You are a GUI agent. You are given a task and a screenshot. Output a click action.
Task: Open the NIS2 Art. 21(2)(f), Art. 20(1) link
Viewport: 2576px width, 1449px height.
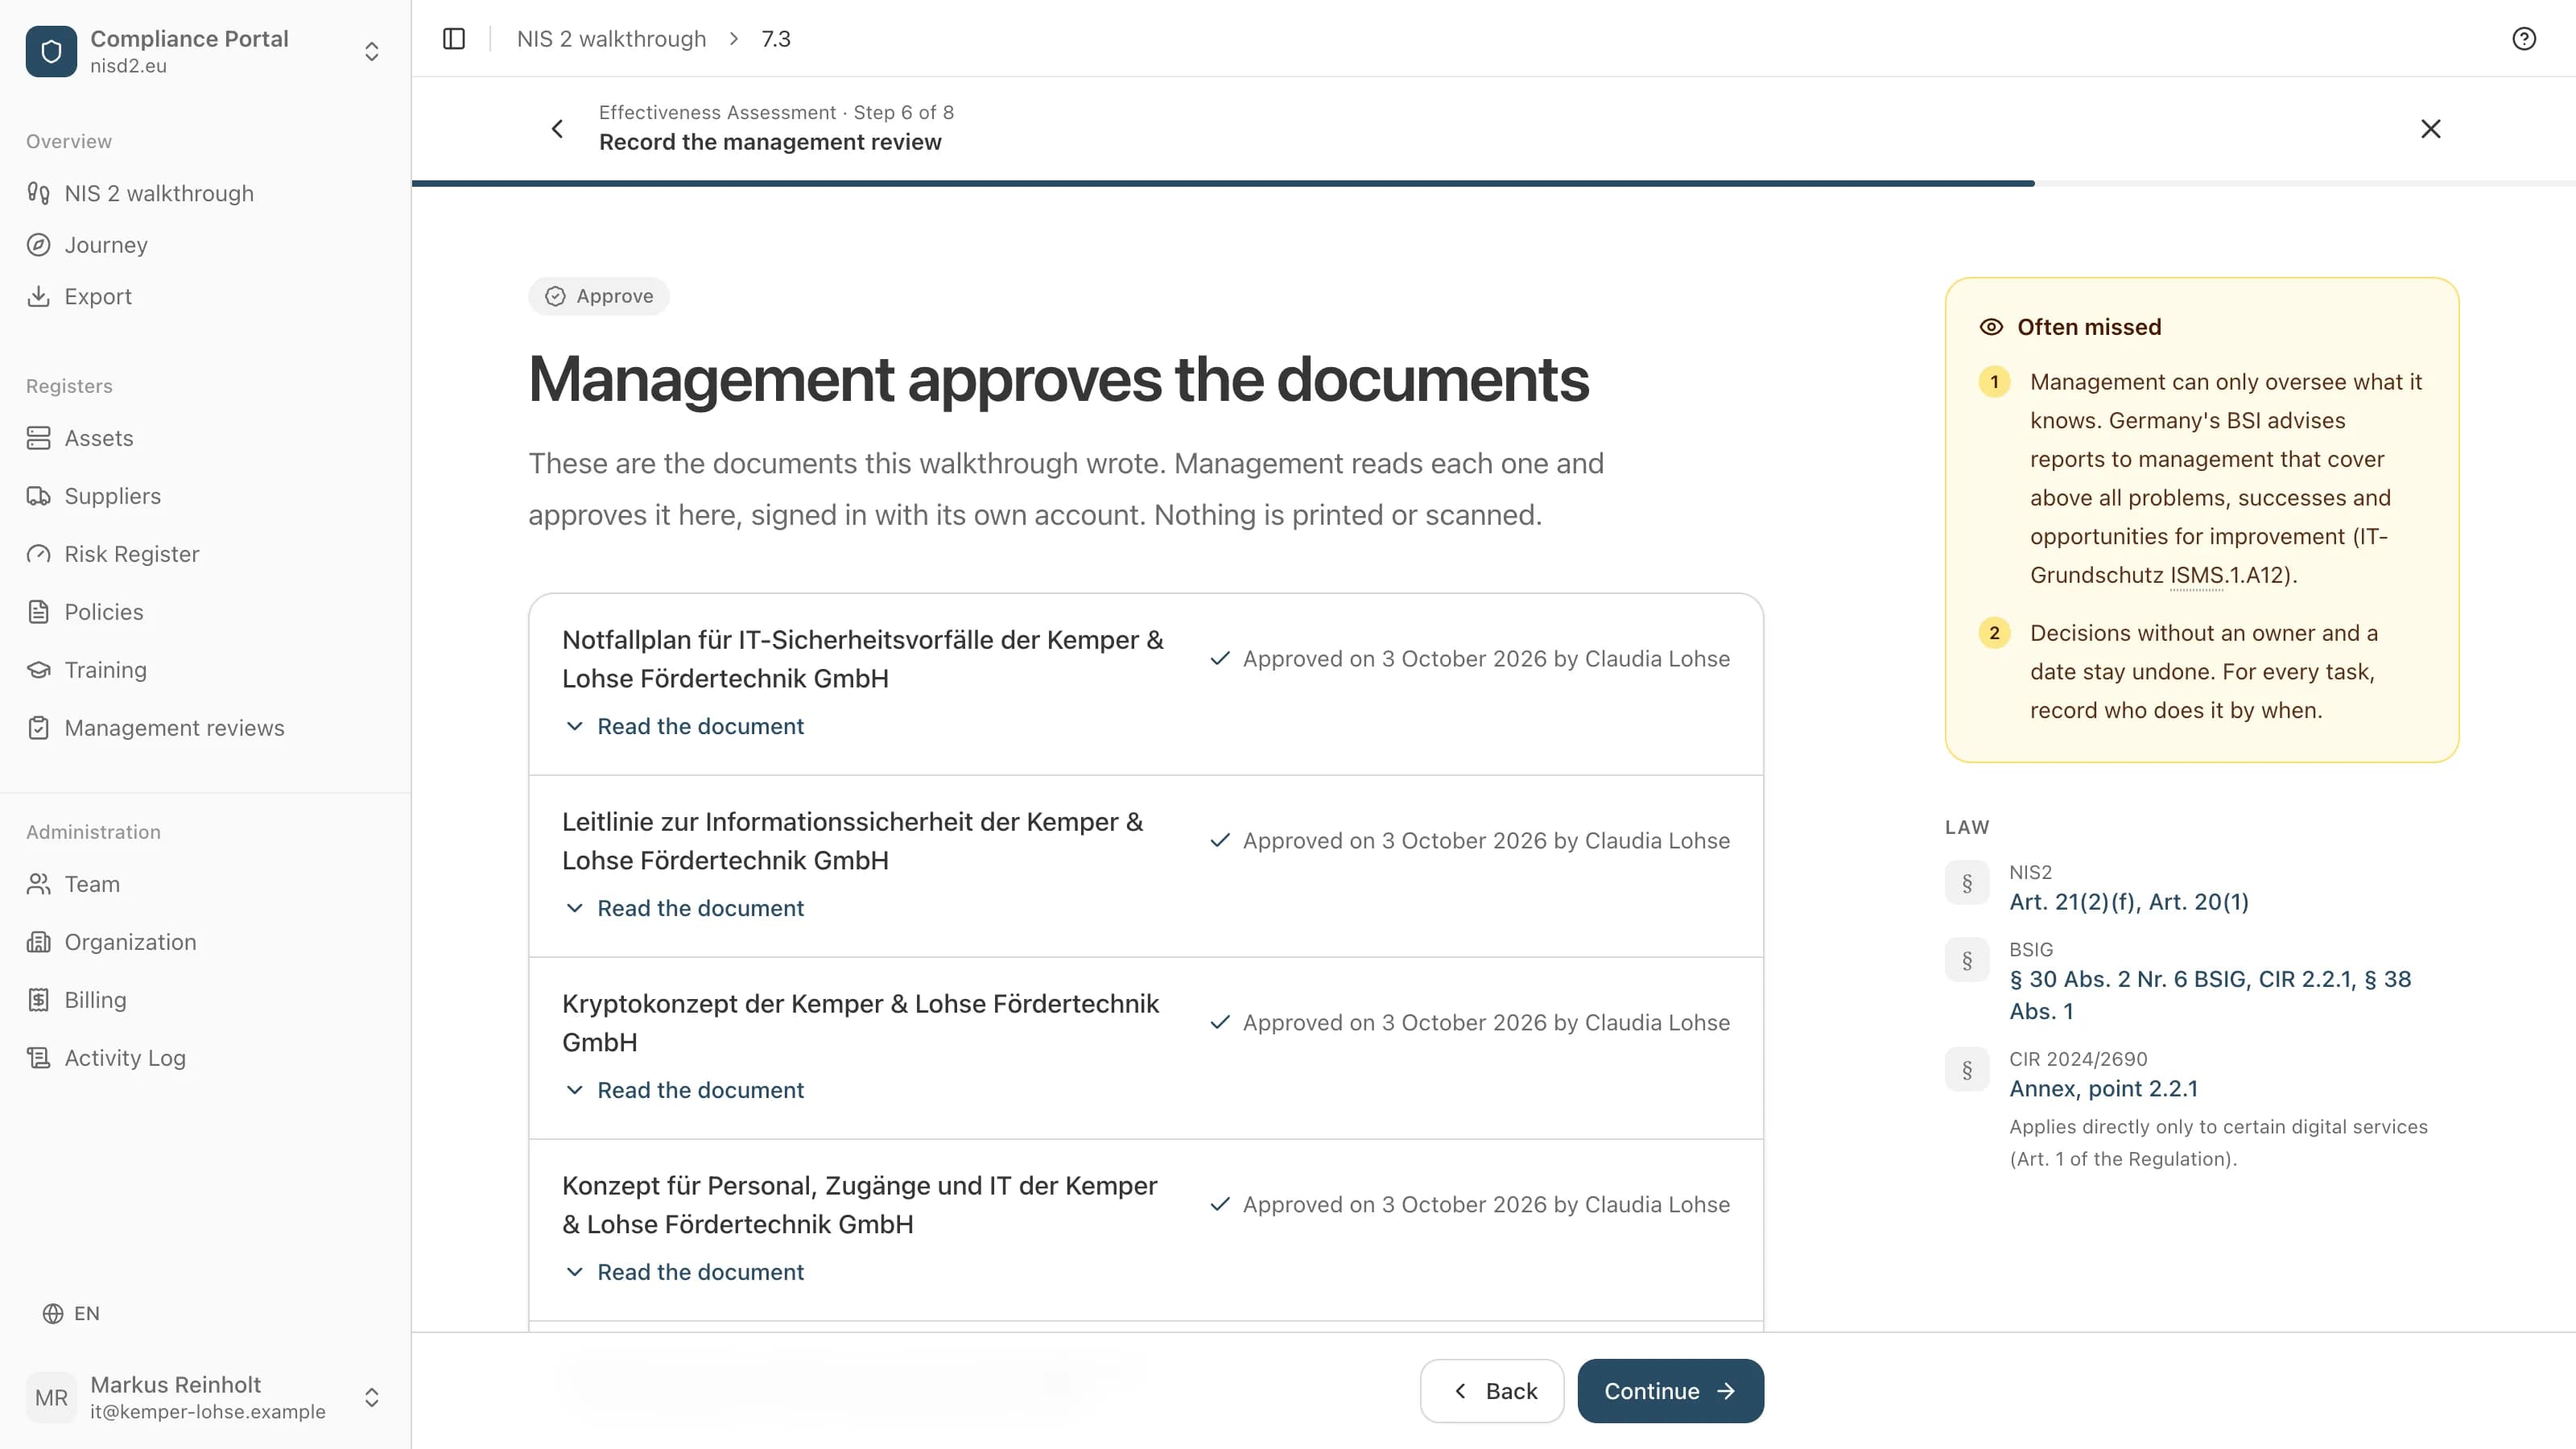click(x=2129, y=902)
